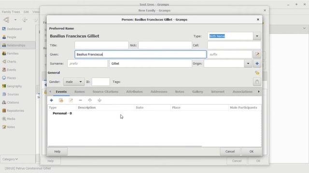Open Families view in sidebar

10,53
